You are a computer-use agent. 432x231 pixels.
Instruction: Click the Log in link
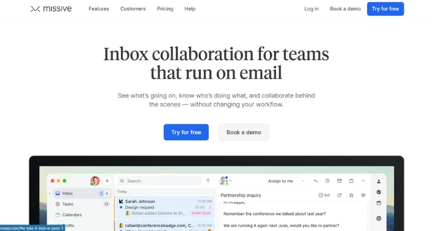[312, 9]
